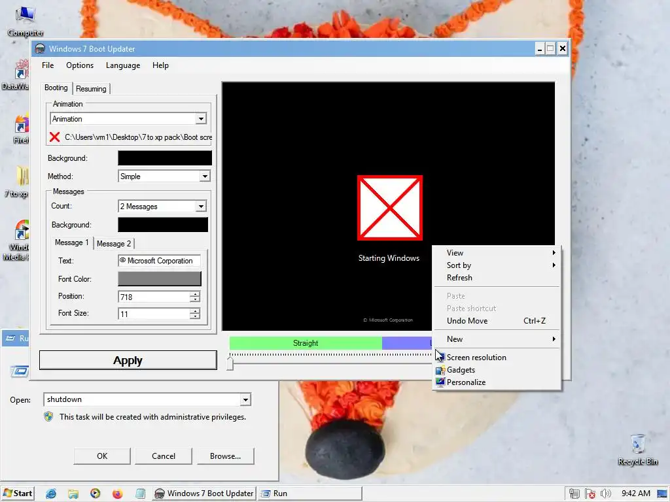Click the Run dialog icon beside title
The image size is (670, 502).
(10, 338)
